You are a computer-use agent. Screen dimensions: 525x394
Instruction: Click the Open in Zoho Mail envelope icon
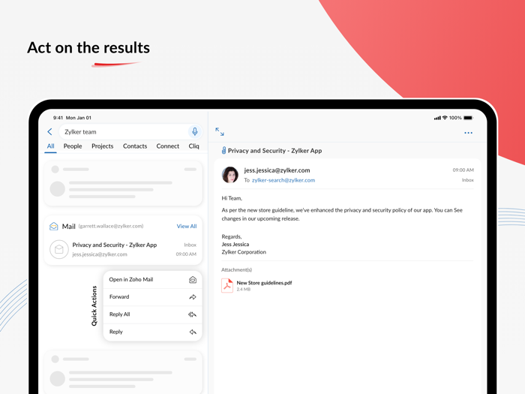click(193, 280)
